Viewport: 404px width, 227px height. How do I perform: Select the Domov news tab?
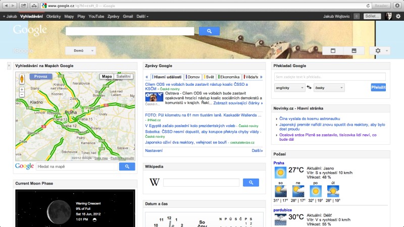pos(193,77)
